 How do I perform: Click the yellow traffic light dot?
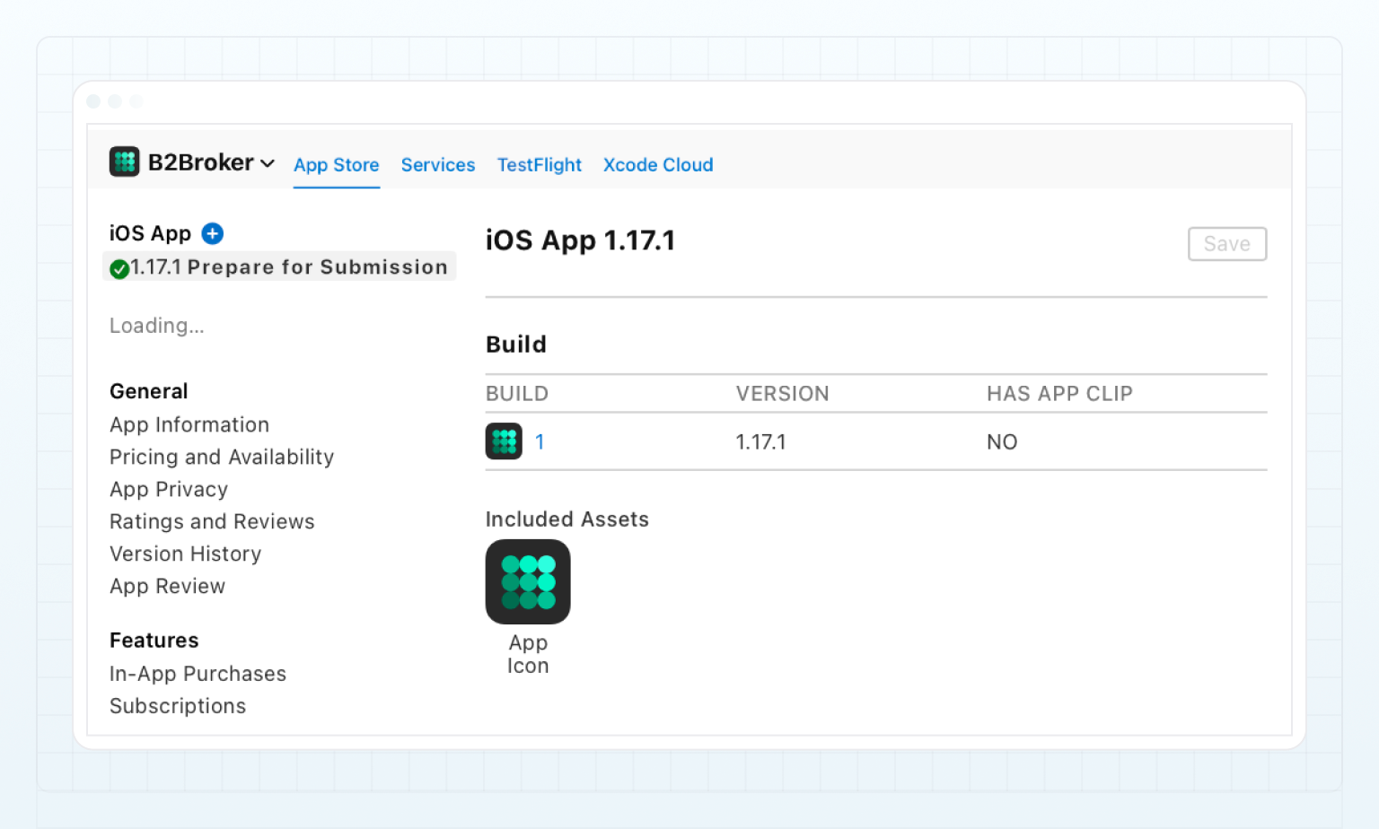(x=115, y=101)
